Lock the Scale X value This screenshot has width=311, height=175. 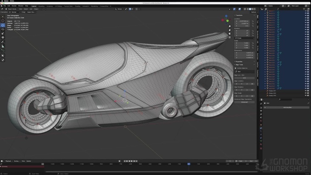coord(253,43)
